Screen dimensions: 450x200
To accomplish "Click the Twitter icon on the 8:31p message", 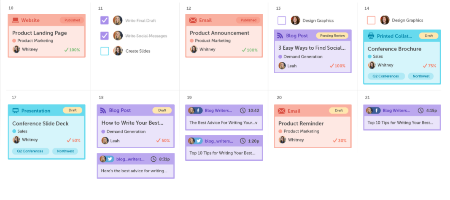I will [x=110, y=159].
